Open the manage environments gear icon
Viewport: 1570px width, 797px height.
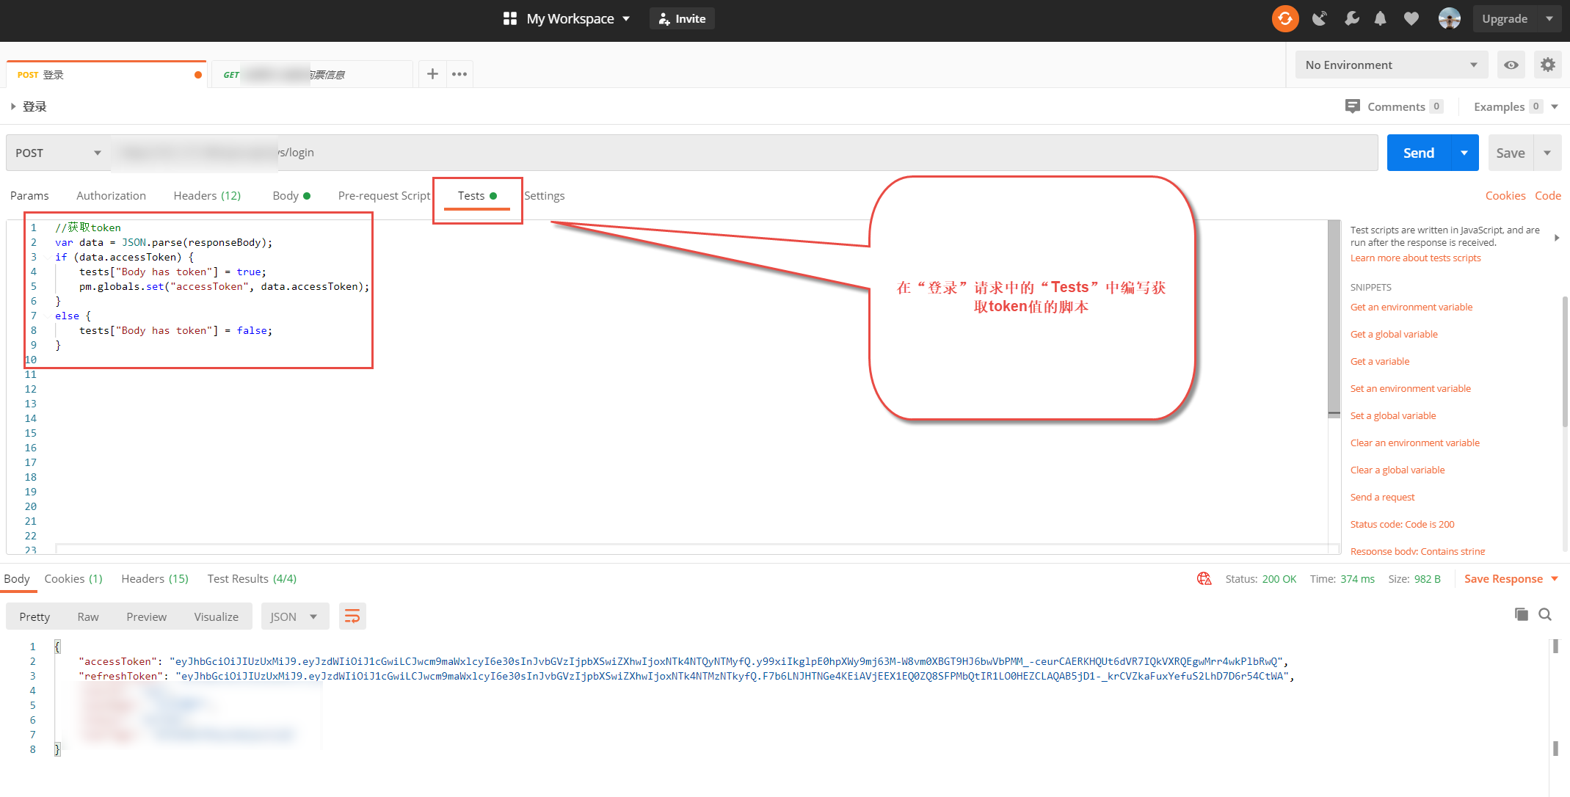point(1547,65)
